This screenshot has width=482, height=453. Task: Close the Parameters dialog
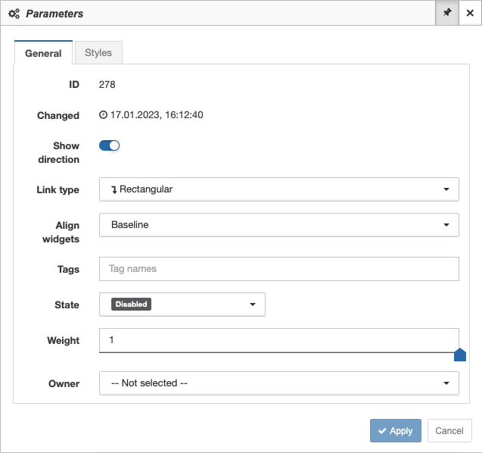pyautogui.click(x=470, y=13)
